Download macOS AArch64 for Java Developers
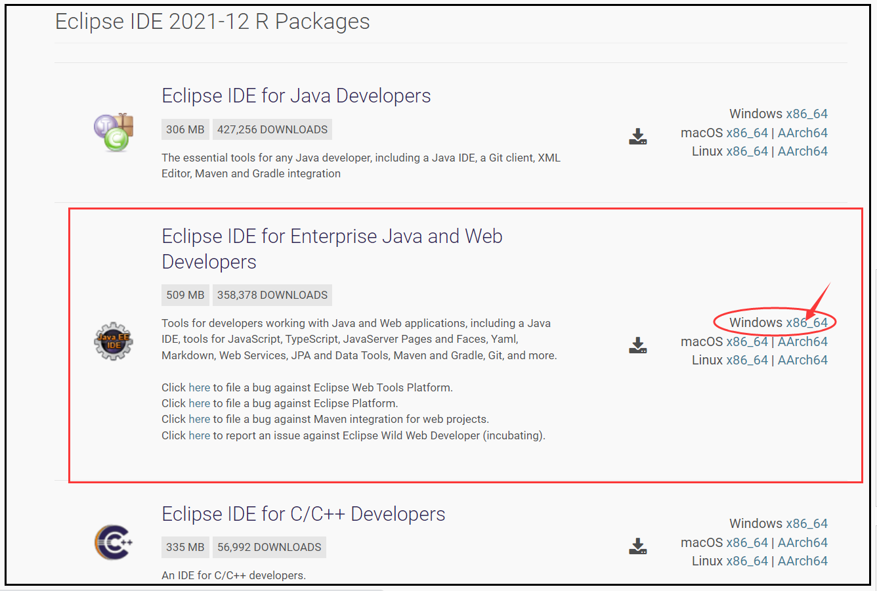The image size is (877, 591). [x=803, y=133]
